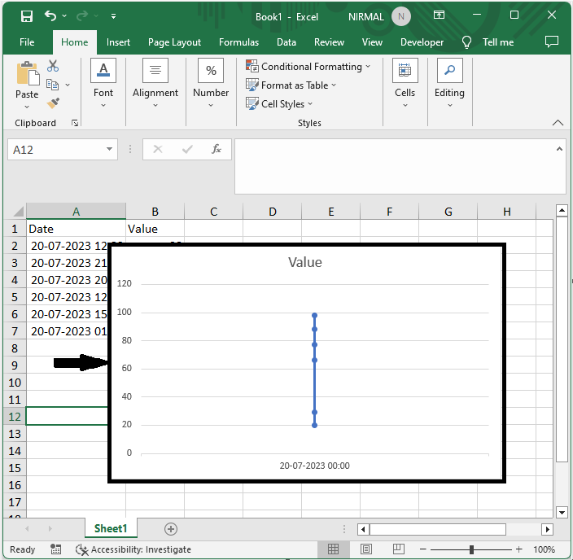Click the Date cell A1

point(76,229)
